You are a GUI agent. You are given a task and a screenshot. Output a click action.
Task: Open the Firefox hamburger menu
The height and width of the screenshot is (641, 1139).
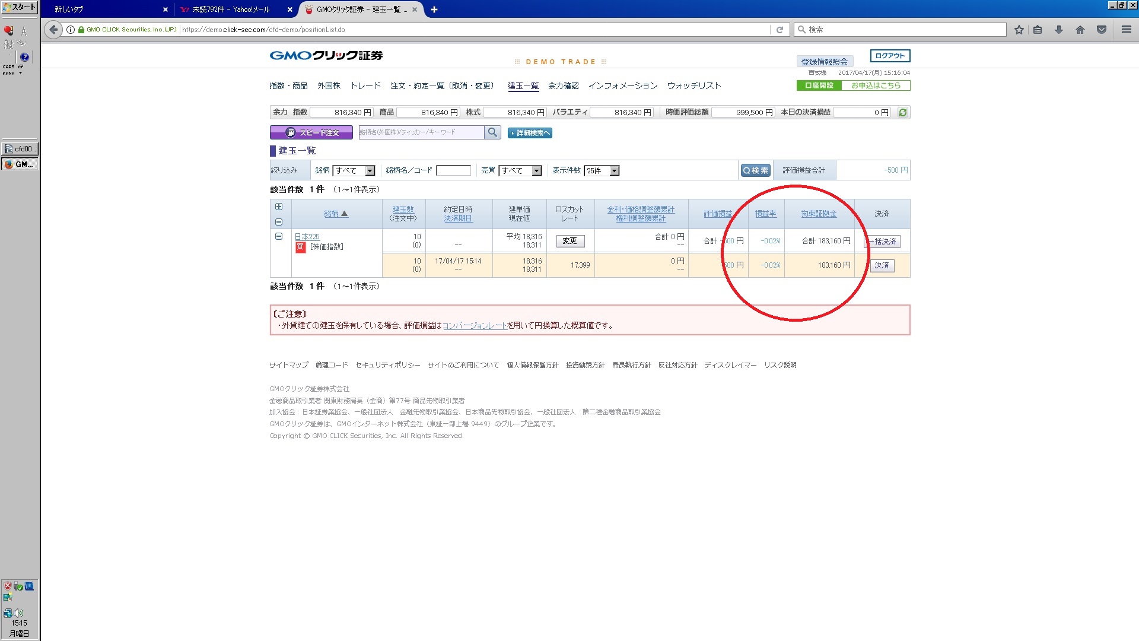click(x=1126, y=30)
